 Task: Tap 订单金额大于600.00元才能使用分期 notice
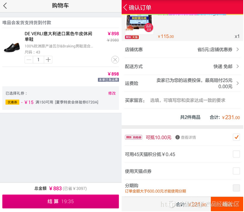coord(156,191)
